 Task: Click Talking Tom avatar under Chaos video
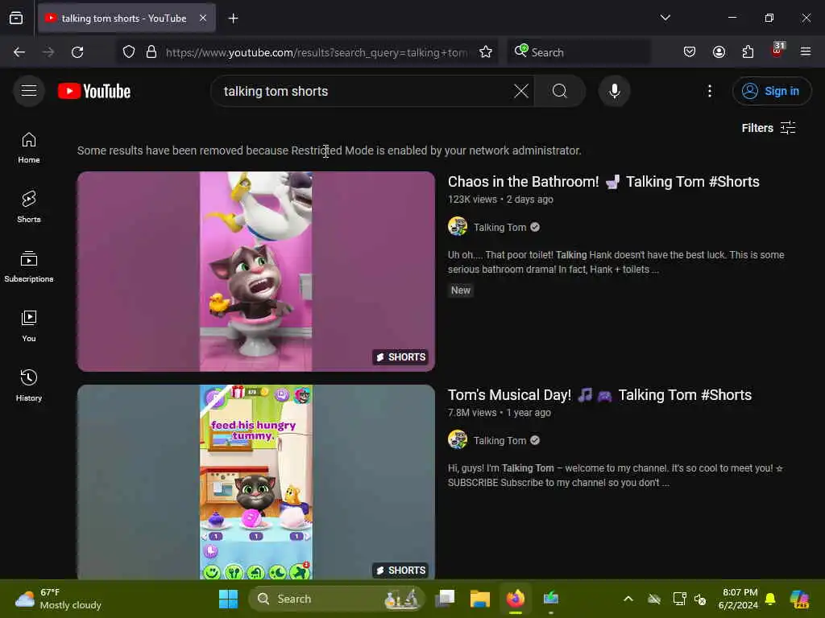coord(458,226)
